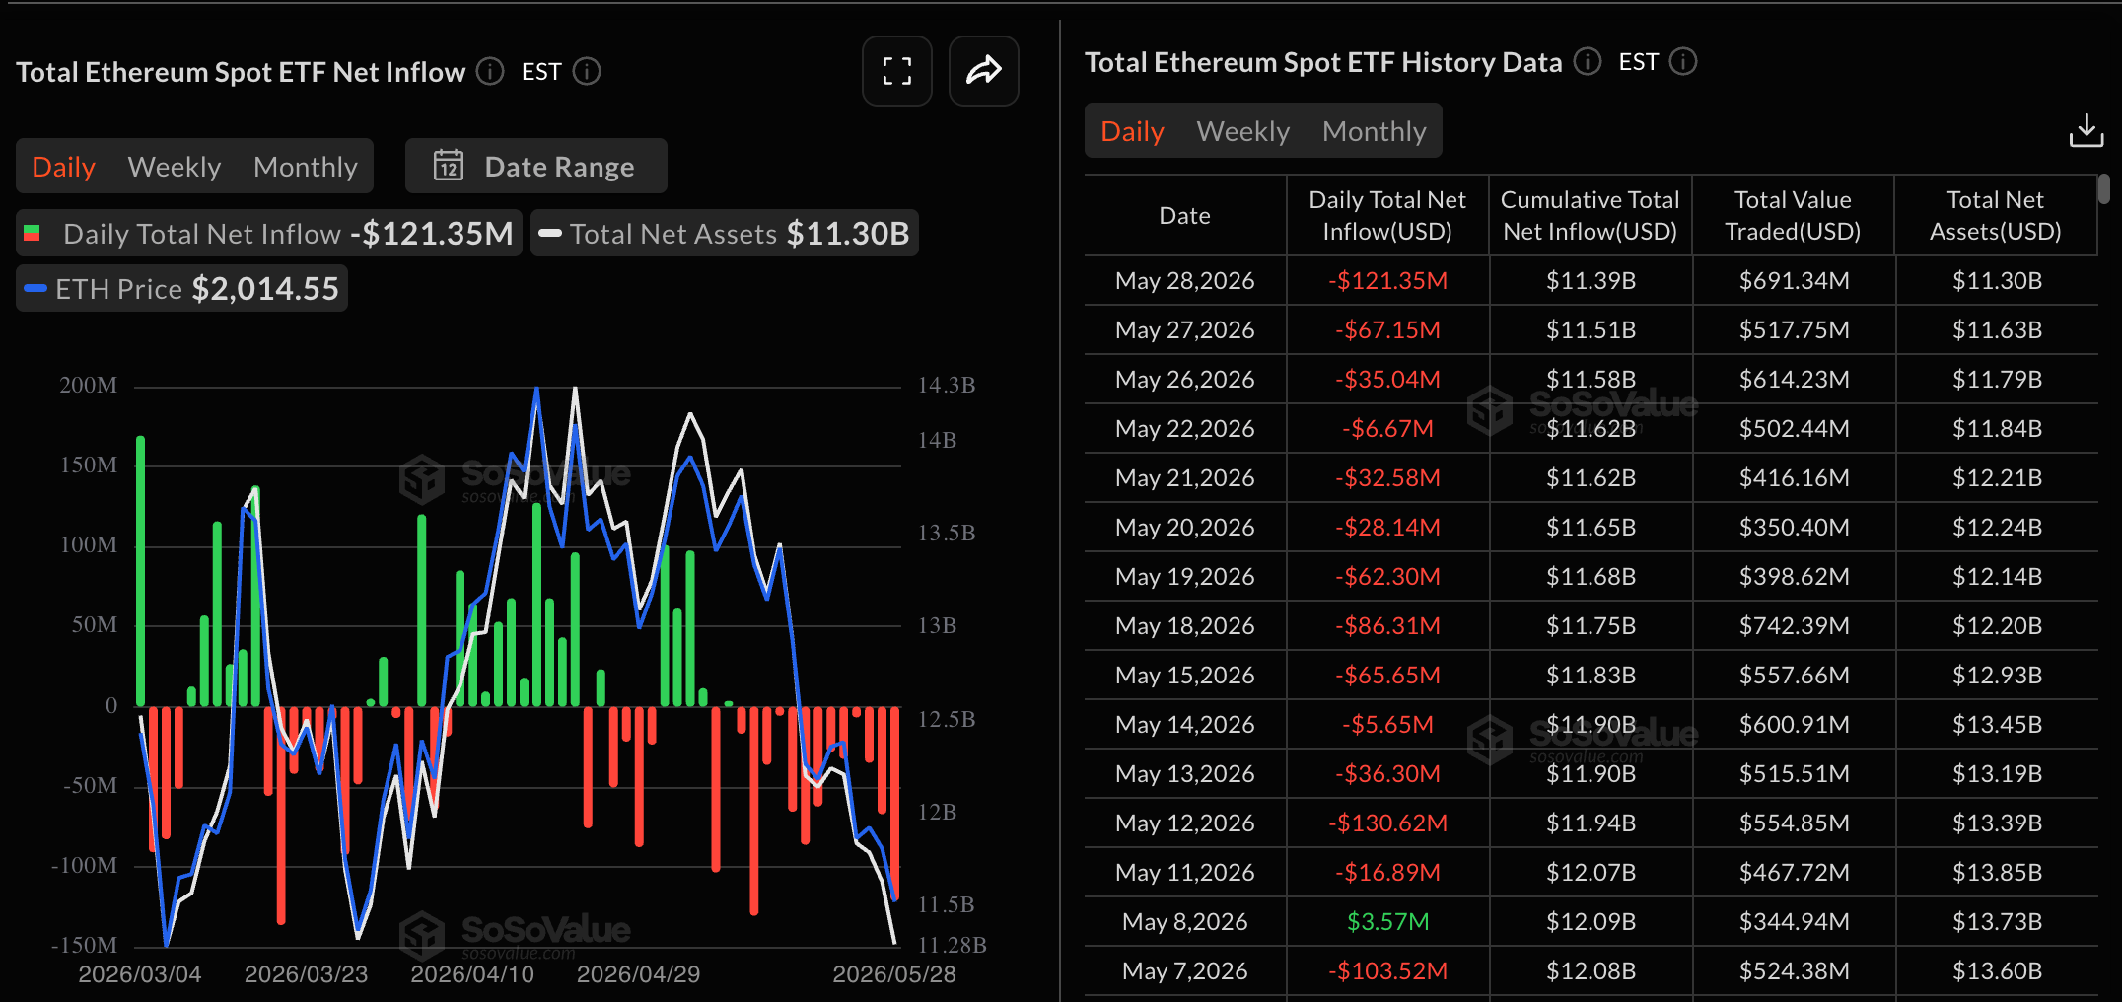
Task: Click the May 8,2026 date cell
Action: tap(1185, 922)
